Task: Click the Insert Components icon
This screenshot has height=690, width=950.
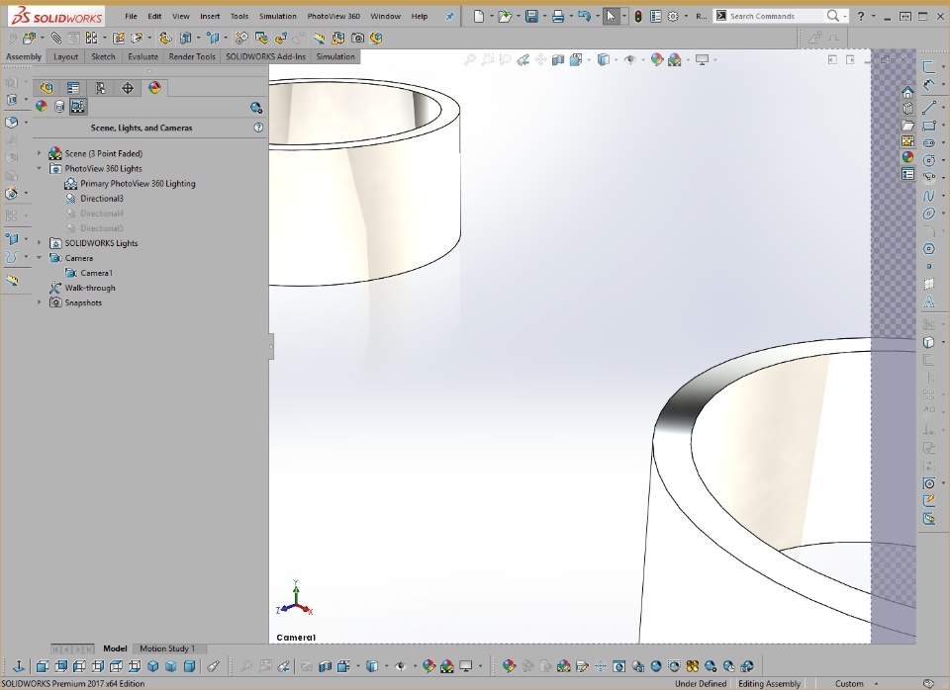Action: (29, 39)
